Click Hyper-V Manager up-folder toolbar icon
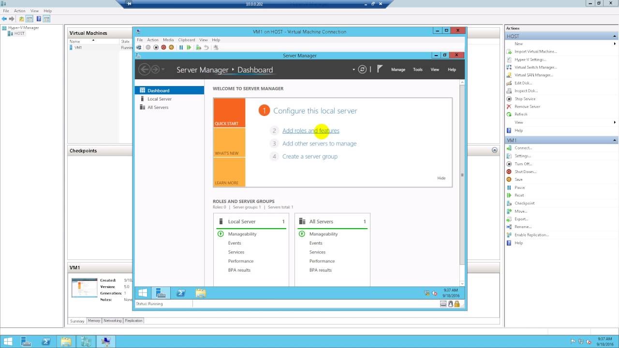Screen dimensions: 619x348 (21, 19)
